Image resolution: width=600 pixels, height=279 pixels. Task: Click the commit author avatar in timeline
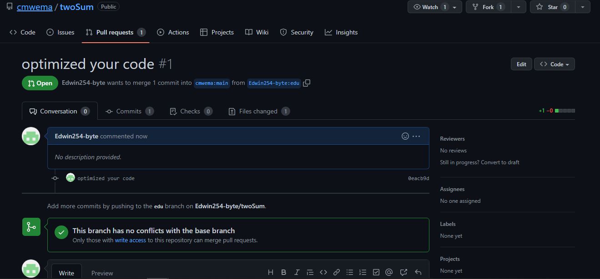pos(71,177)
